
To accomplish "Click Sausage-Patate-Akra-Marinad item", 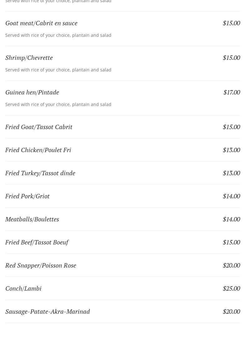I will pyautogui.click(x=47, y=312).
